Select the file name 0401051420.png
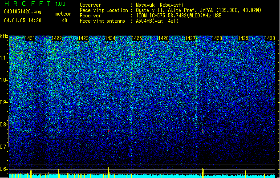 (x=23, y=12)
